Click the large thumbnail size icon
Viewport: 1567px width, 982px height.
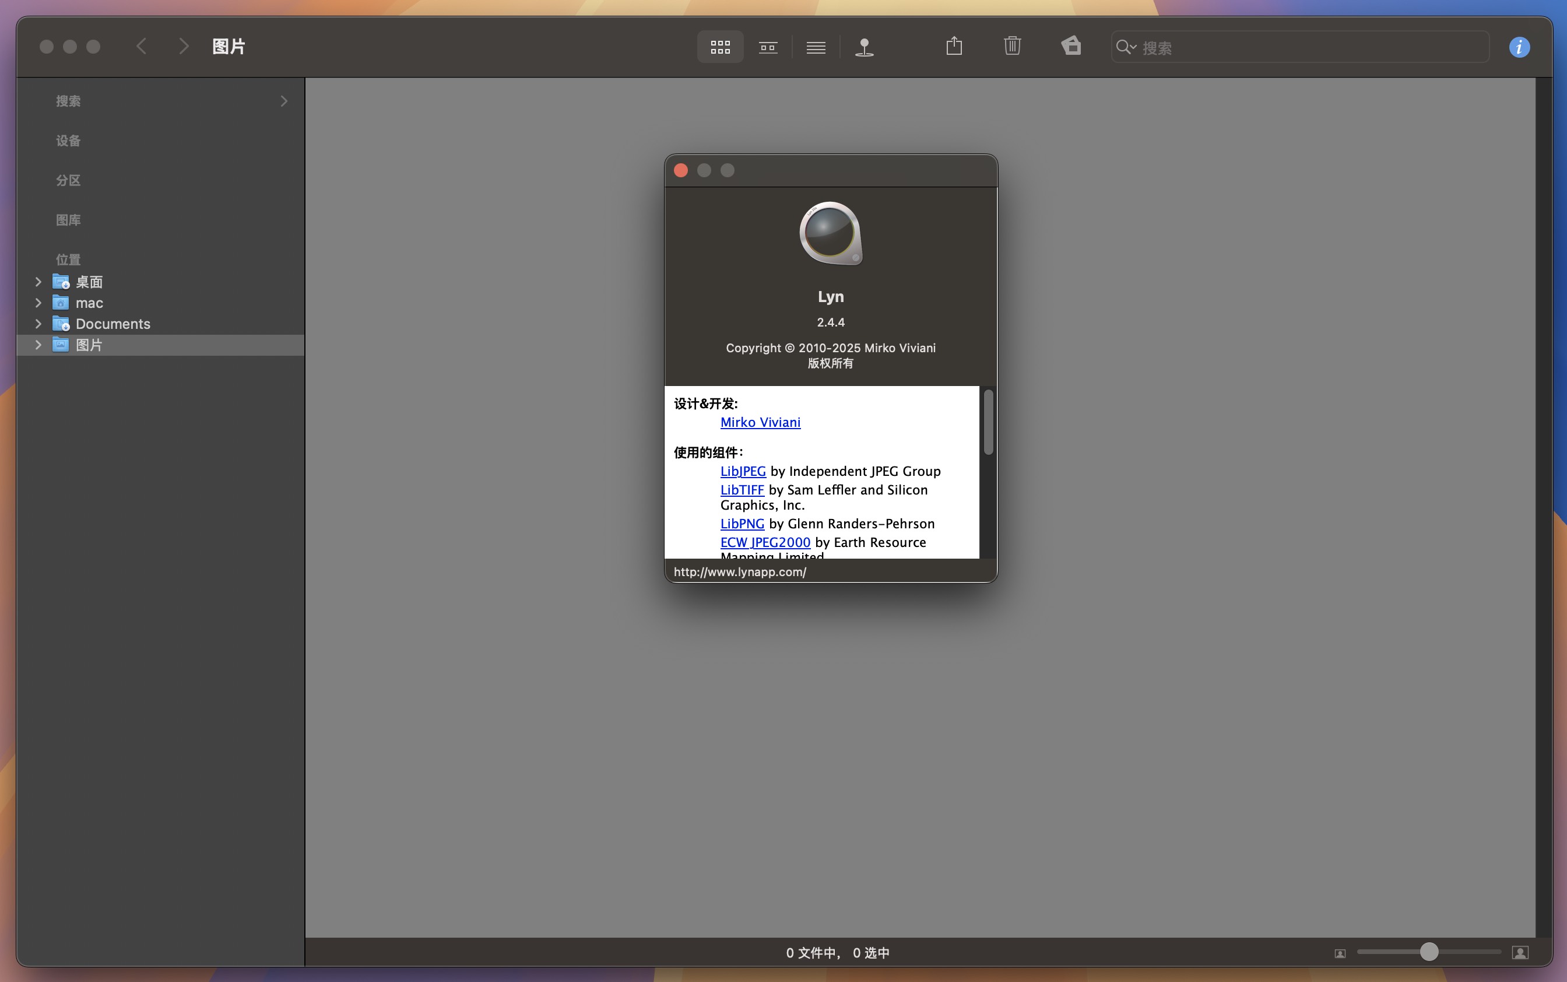tap(1520, 952)
